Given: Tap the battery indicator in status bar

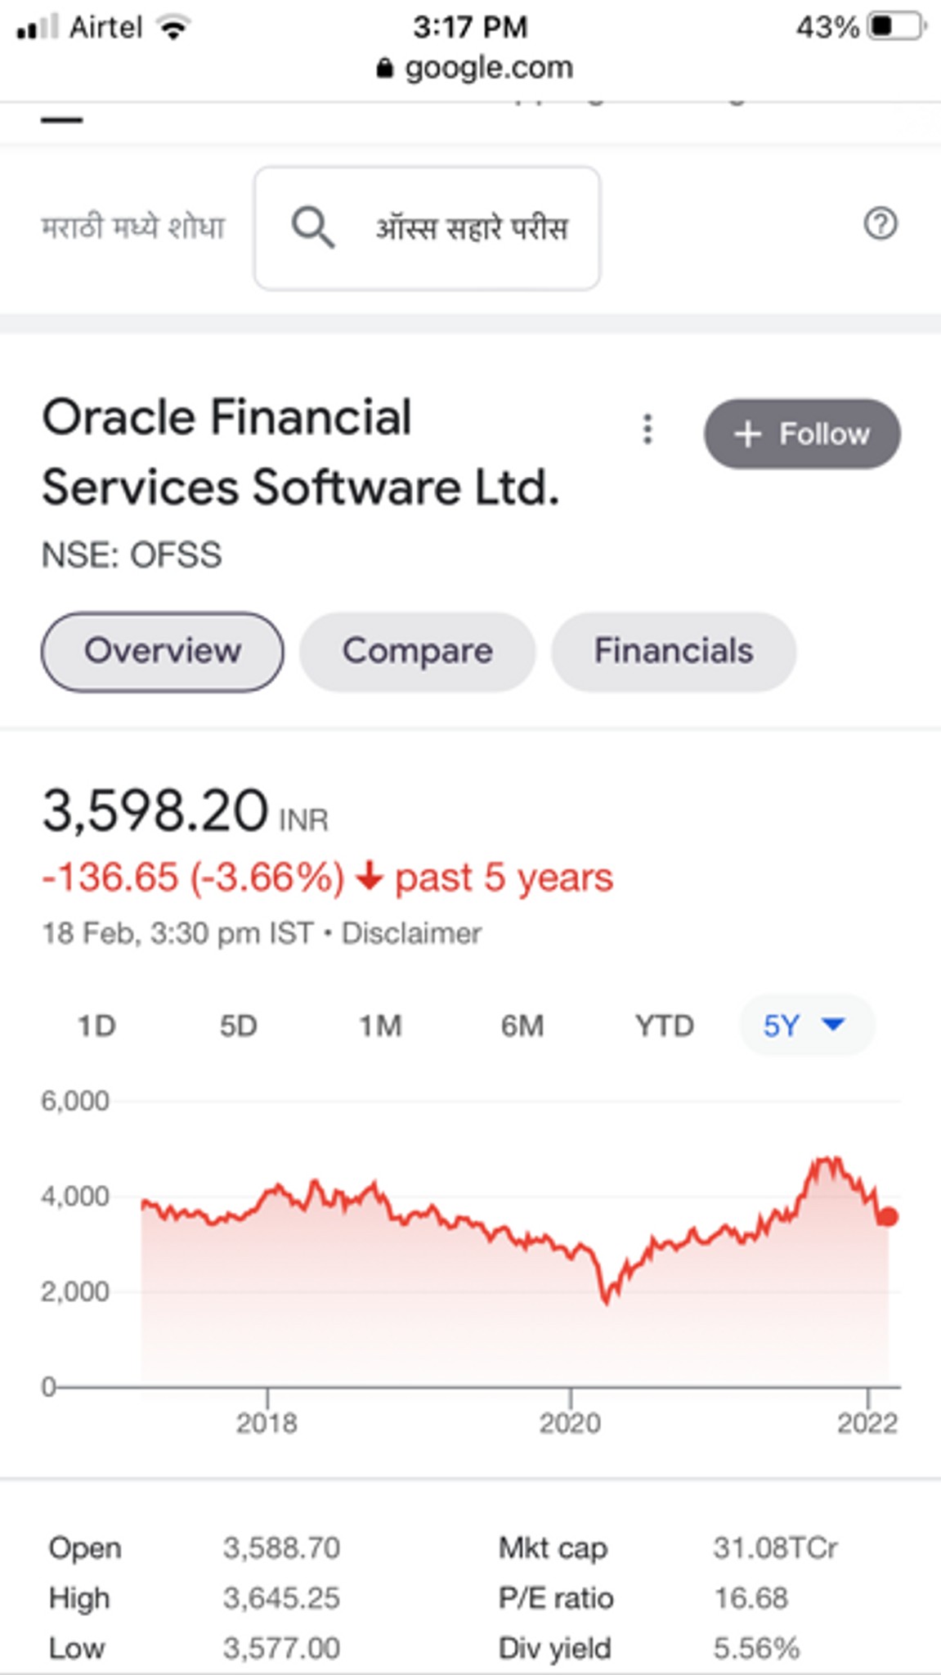Looking at the screenshot, I should 897,27.
